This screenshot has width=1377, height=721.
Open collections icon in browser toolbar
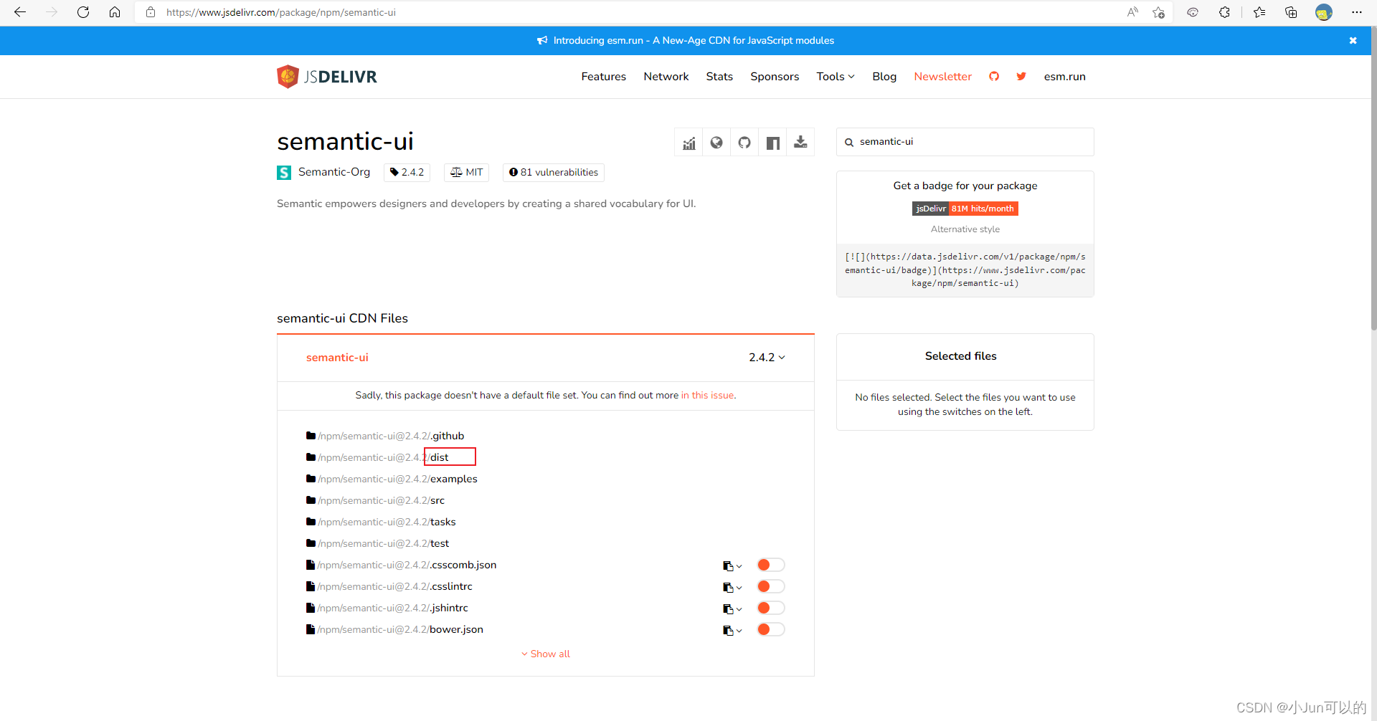pyautogui.click(x=1291, y=12)
